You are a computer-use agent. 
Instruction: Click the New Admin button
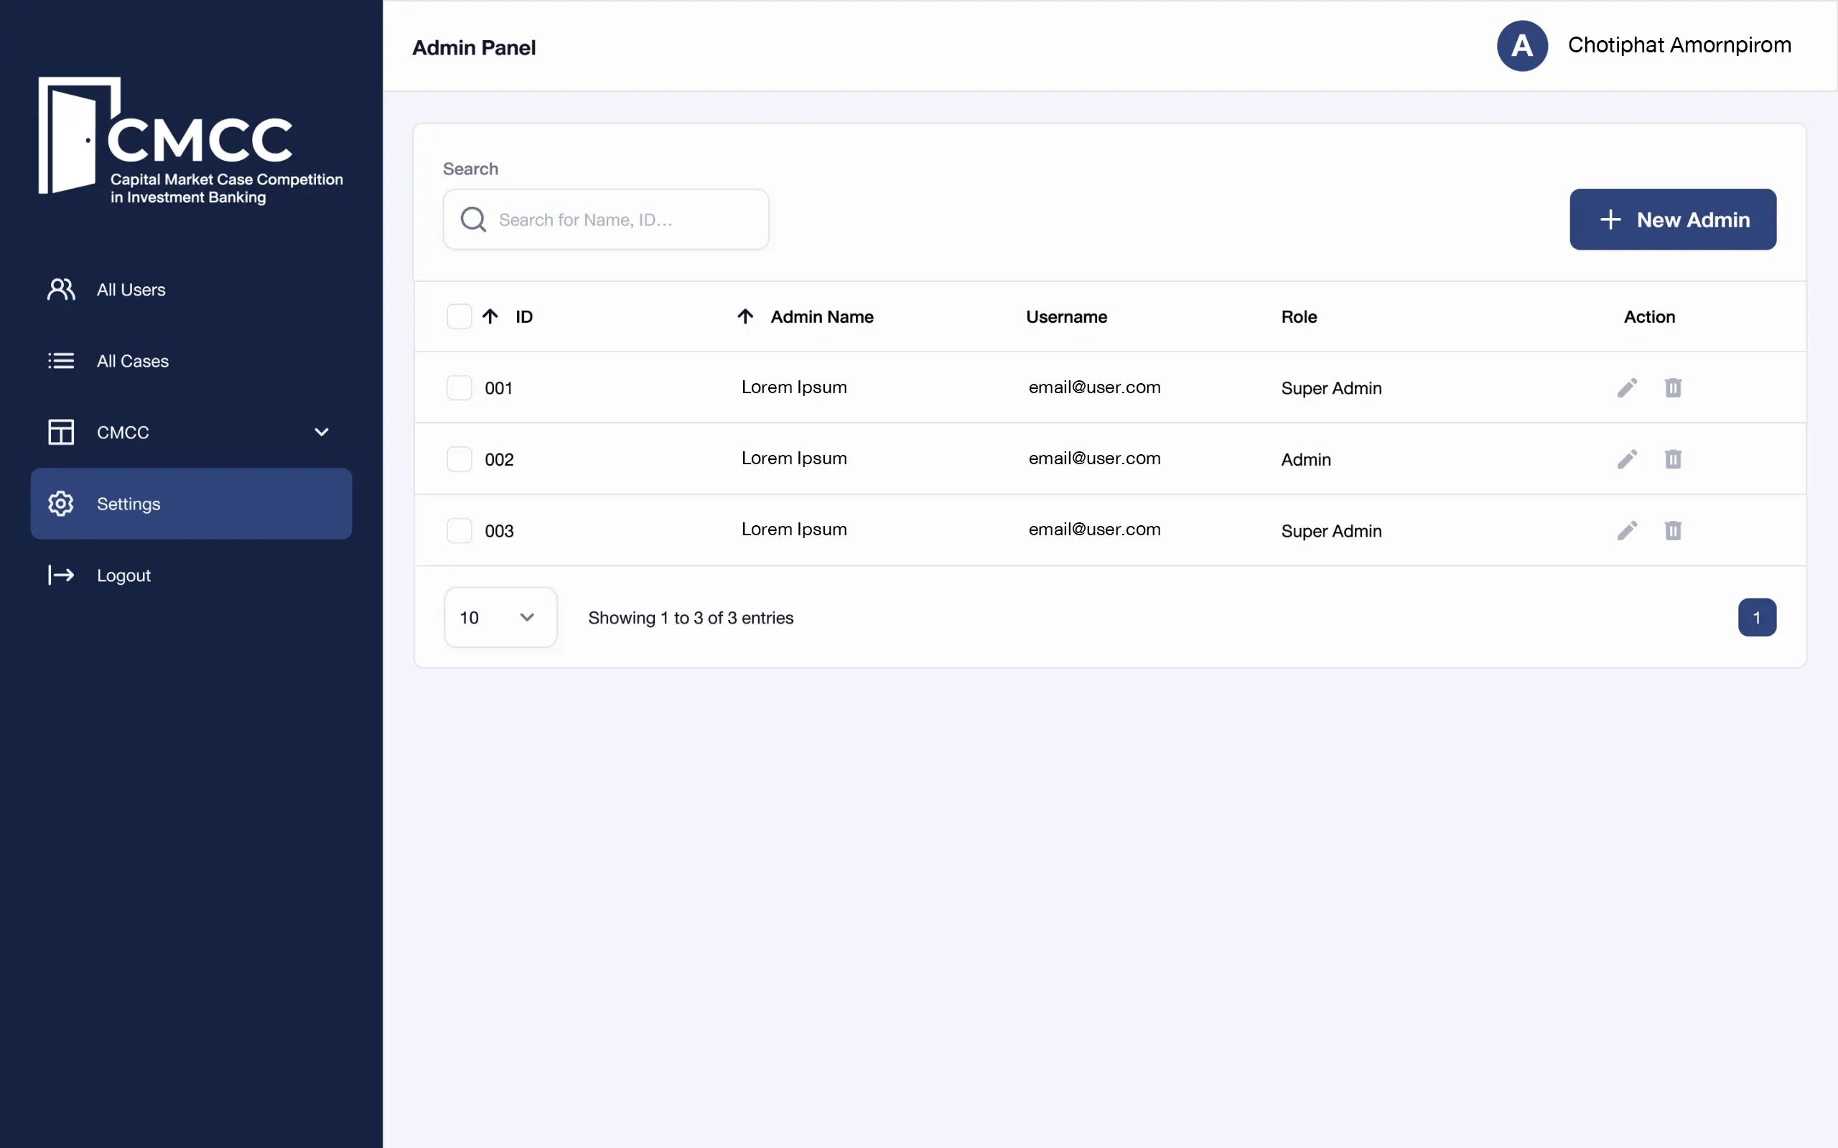click(x=1672, y=220)
